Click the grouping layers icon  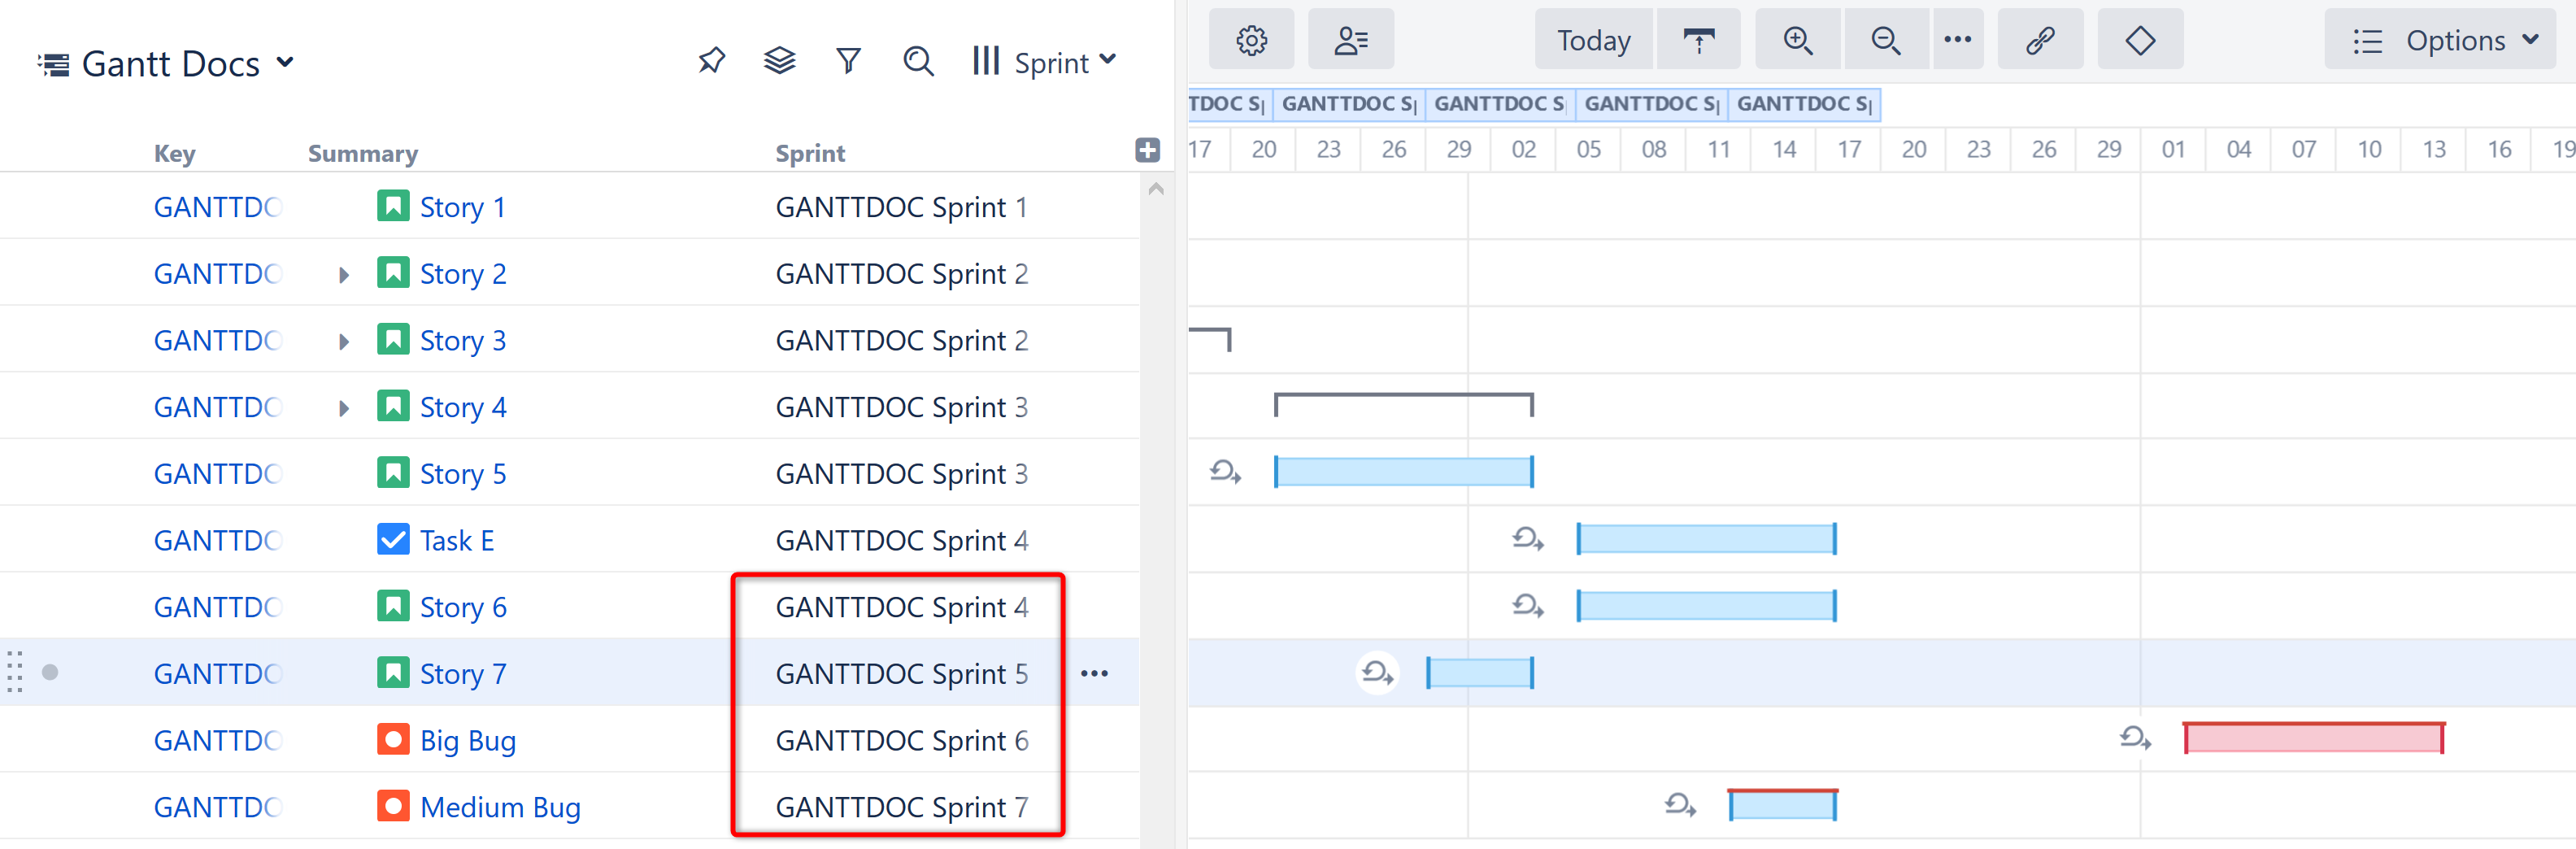click(779, 60)
